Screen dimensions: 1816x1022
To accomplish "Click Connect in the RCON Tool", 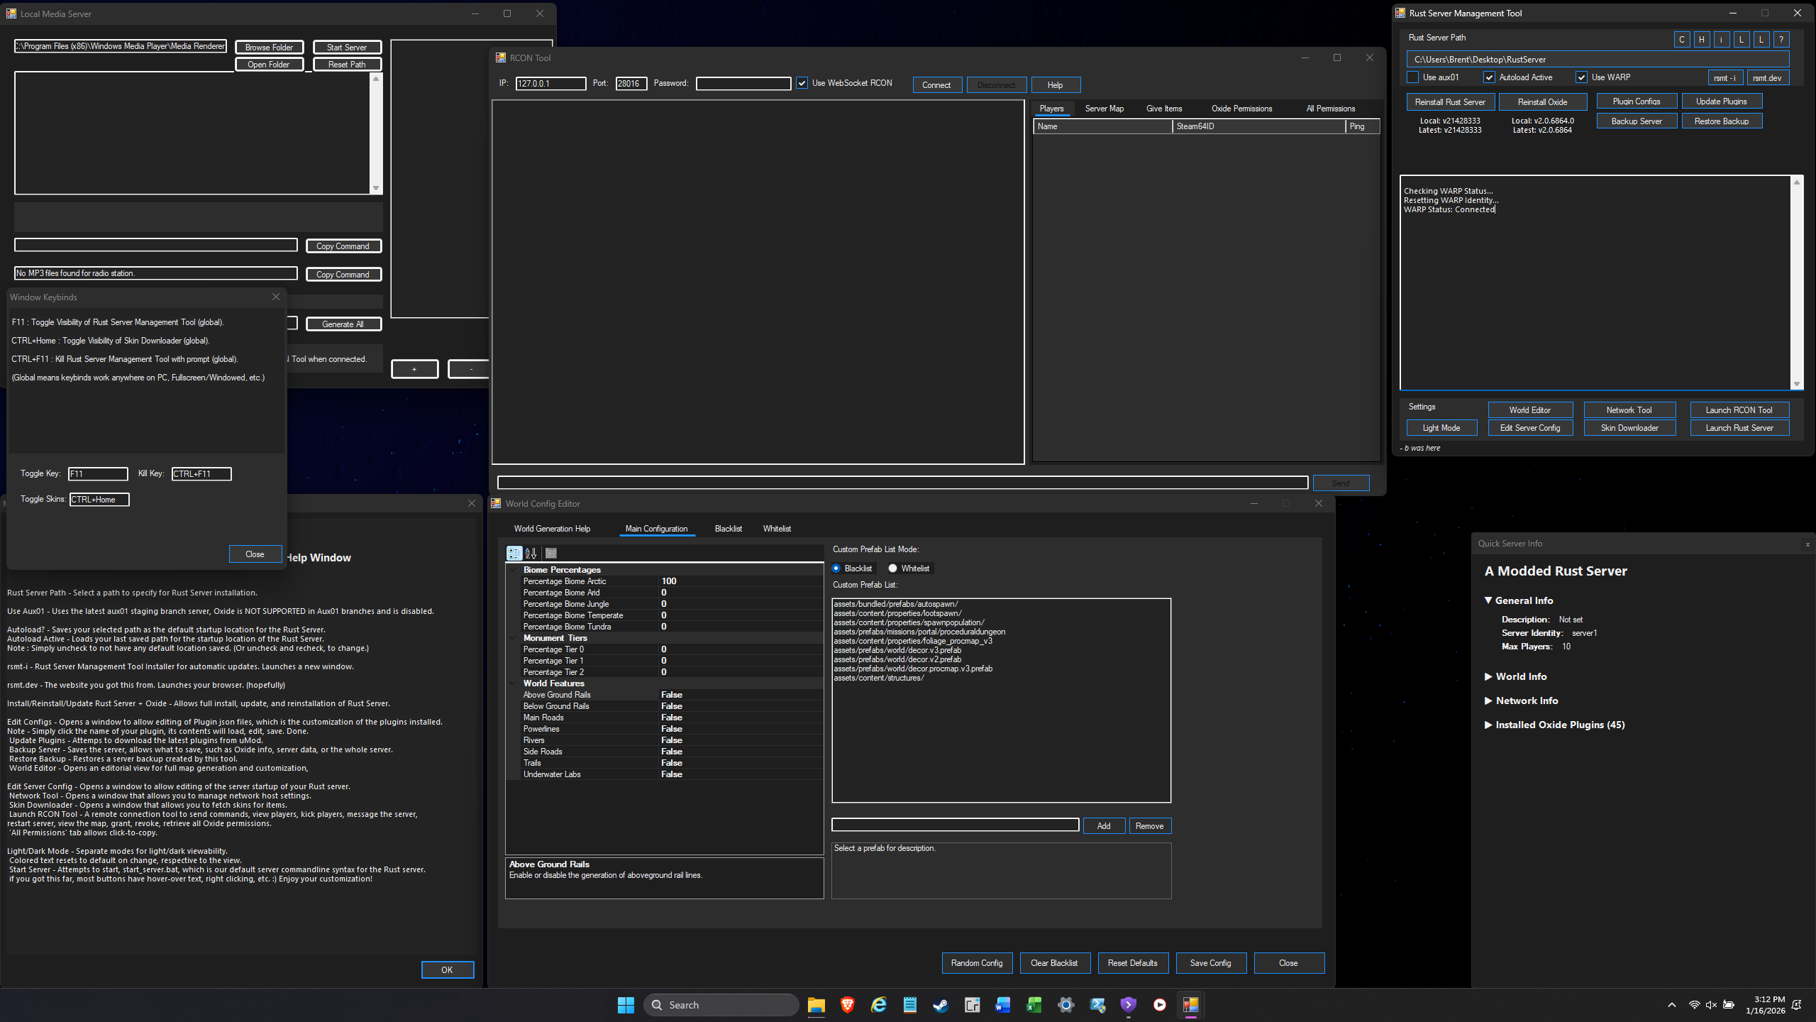I will (x=937, y=84).
